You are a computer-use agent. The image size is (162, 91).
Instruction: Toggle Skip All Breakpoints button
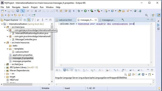pyautogui.click(x=23, y=11)
